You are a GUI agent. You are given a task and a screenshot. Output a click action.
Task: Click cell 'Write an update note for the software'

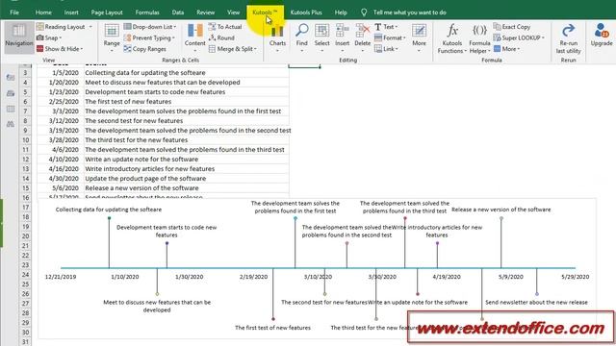(186, 160)
